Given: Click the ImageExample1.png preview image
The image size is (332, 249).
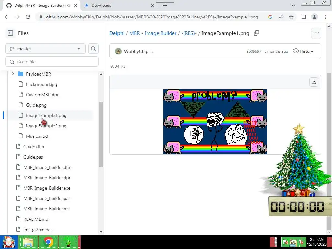Looking at the screenshot, I should coord(215,122).
